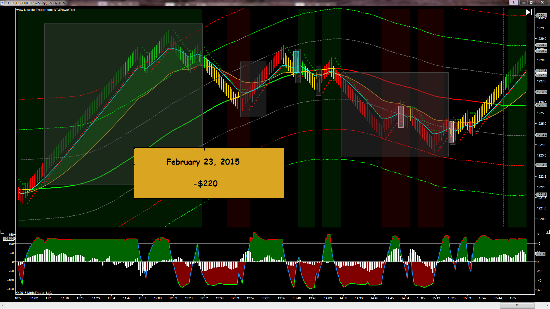550x309 pixels.
Task: Click the 1226.5 price marker on axis
Action: tap(541, 92)
